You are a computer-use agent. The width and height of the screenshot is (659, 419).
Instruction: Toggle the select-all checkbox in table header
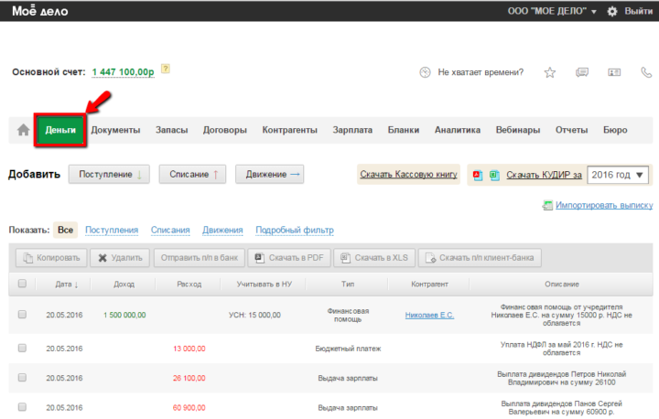[x=22, y=284]
